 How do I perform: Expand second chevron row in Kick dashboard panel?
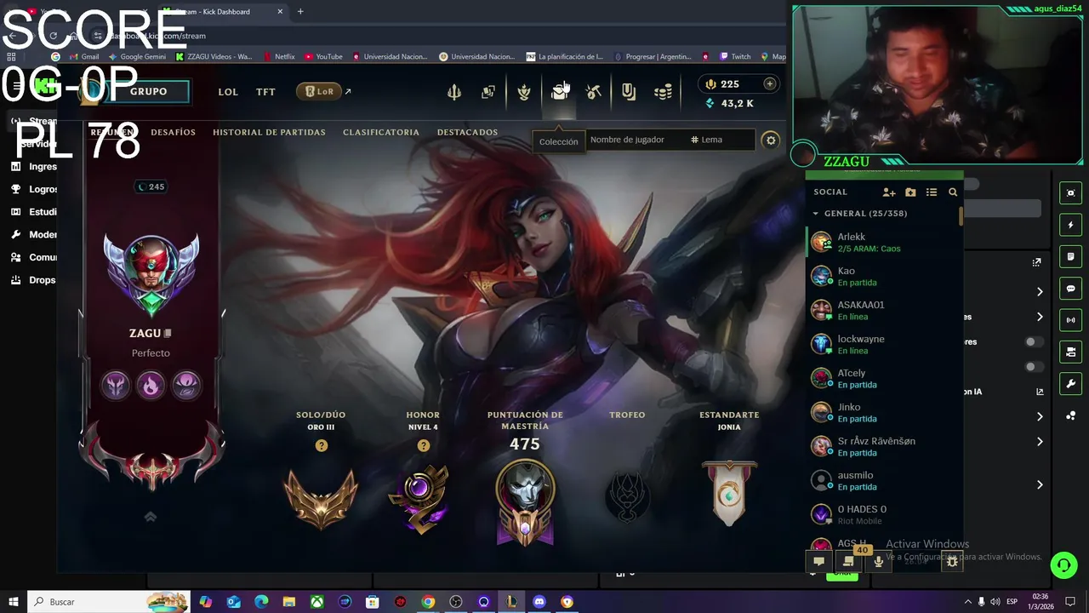1040,317
